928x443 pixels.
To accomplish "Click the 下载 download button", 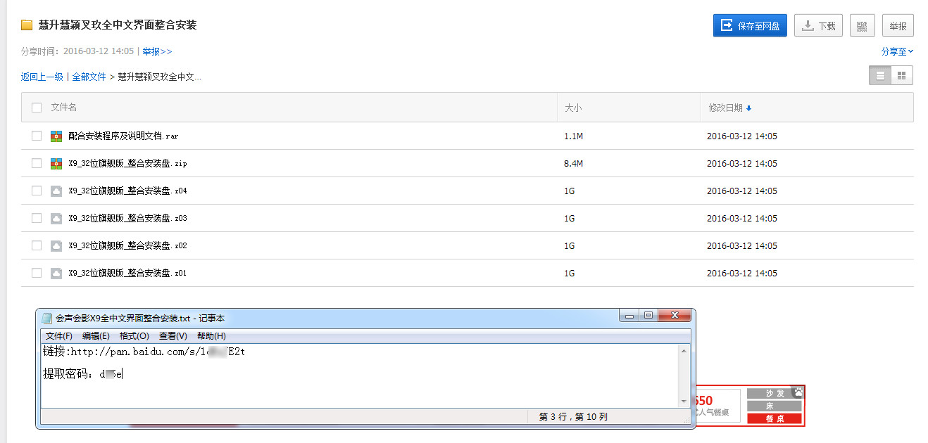I will click(x=818, y=26).
